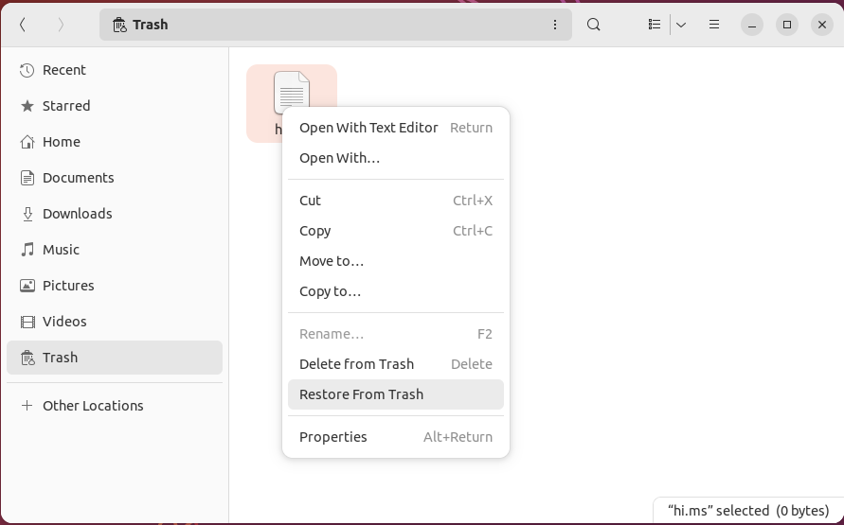
Task: Open Pictures label in sidebar
Action: [x=68, y=286]
